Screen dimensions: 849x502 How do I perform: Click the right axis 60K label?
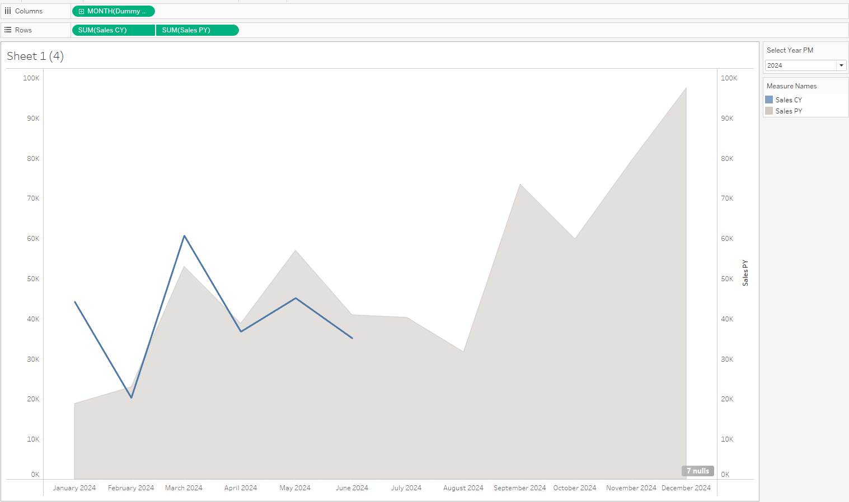(727, 239)
